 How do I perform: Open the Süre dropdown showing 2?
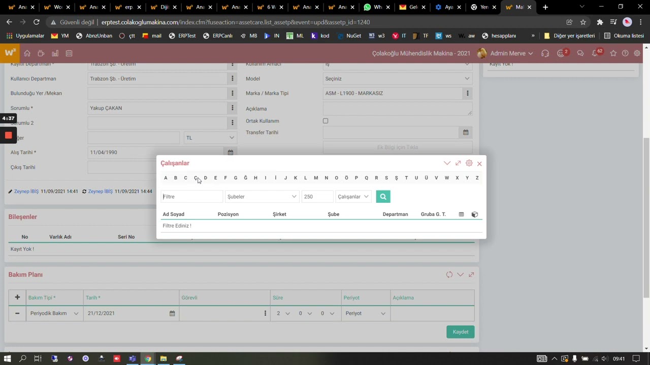[283, 313]
